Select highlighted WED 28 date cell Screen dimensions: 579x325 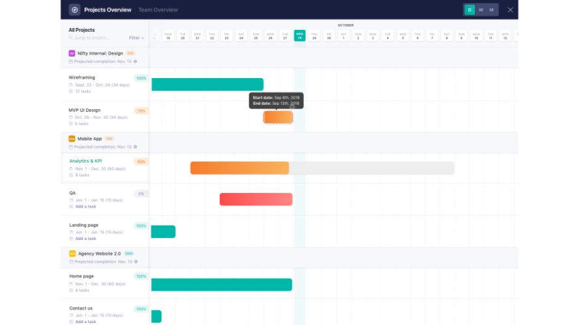coord(299,36)
